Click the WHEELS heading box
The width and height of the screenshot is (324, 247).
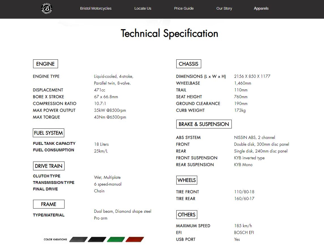point(186,180)
